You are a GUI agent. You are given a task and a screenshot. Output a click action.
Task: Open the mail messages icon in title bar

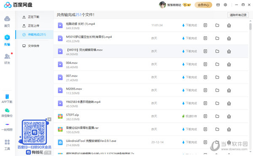point(218,5)
